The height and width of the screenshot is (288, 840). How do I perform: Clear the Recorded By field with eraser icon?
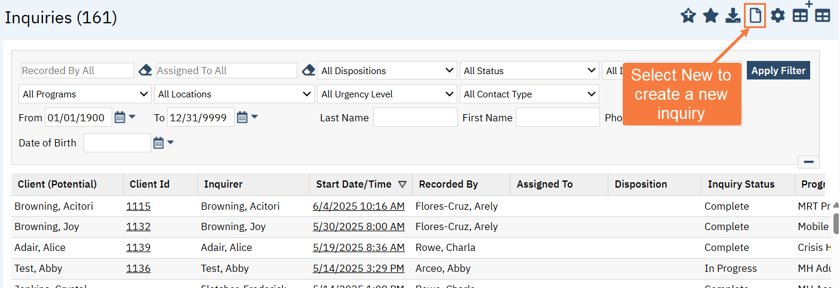[145, 71]
